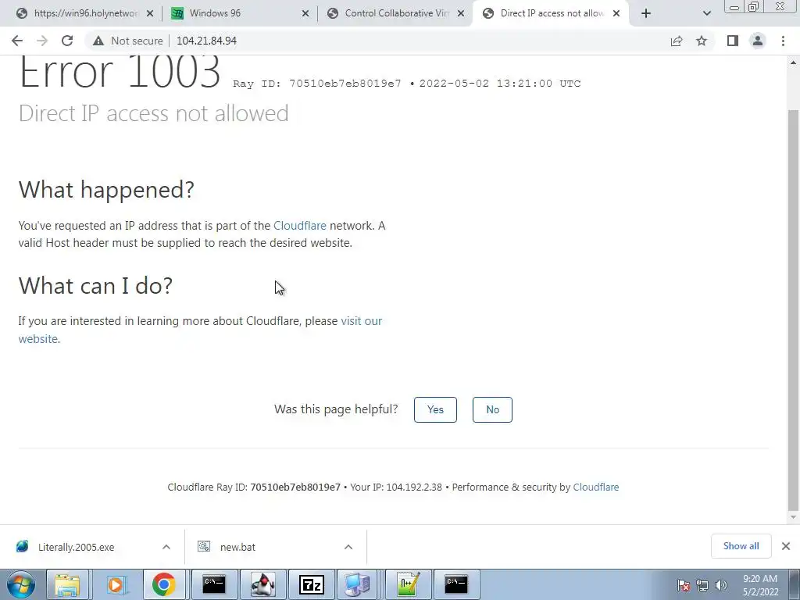Image resolution: width=800 pixels, height=600 pixels.
Task: Open Notepad++ from the taskbar
Action: click(x=408, y=584)
